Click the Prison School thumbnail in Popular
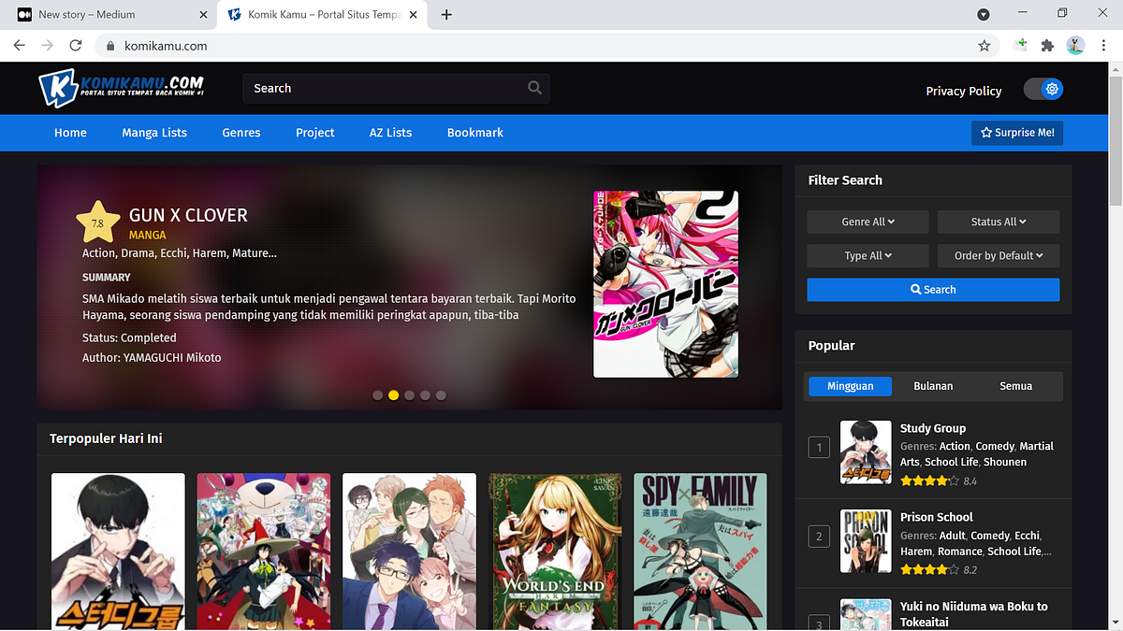Viewport: 1123px width, 631px height. (x=866, y=541)
